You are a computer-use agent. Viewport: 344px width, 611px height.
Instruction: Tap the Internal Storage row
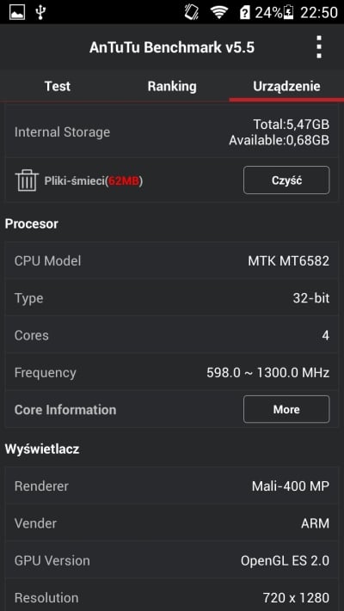pos(172,131)
